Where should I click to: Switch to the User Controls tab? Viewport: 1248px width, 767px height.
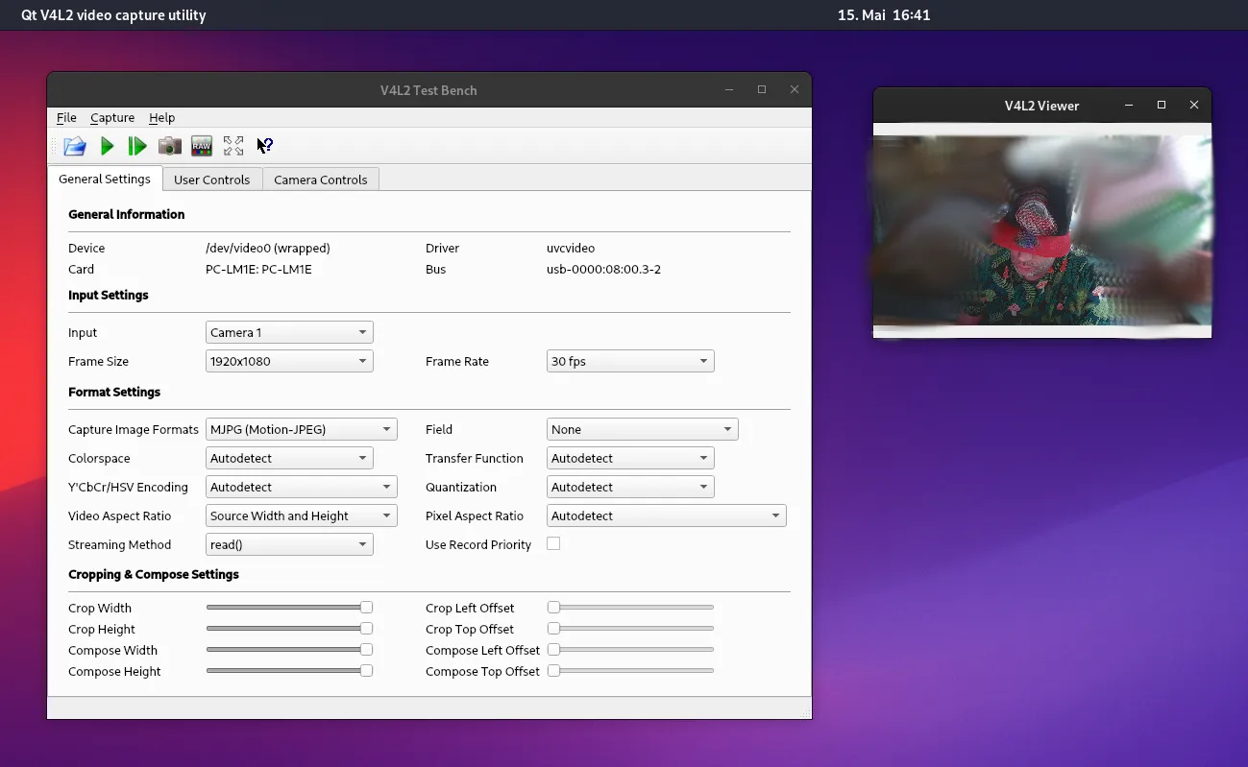(212, 180)
